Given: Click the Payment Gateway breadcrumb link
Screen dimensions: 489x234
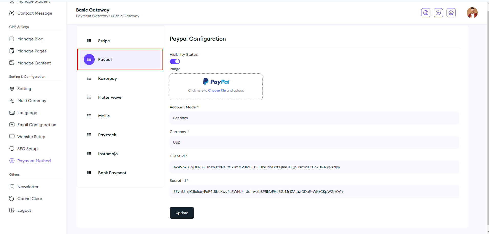Looking at the screenshot, I should pyautogui.click(x=92, y=16).
